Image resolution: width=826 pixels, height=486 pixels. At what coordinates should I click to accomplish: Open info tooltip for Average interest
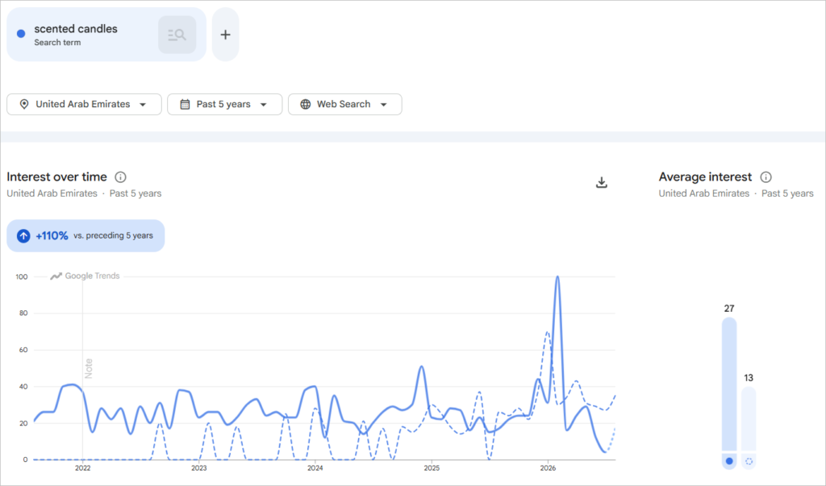(766, 177)
